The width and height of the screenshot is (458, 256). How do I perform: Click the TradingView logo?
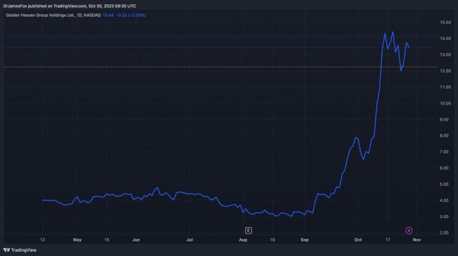(x=20, y=250)
